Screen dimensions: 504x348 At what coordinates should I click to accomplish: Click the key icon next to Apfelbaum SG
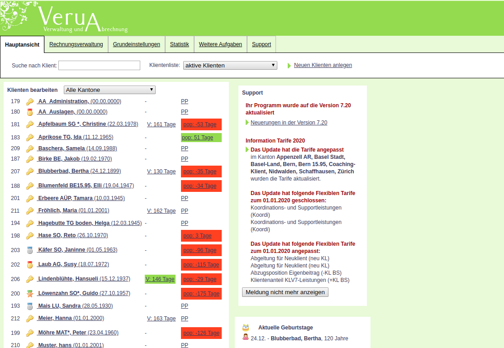point(30,124)
